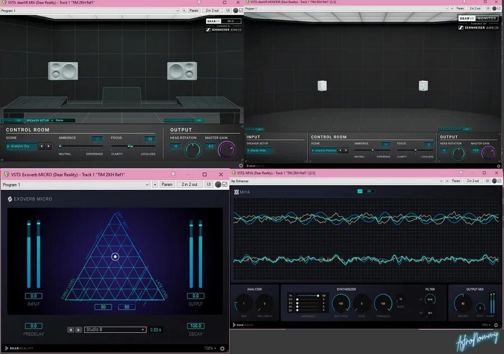This screenshot has width=504, height=354.
Task: Adjust the Ambience slider in dearVR MIX
Action: [x=81, y=146]
